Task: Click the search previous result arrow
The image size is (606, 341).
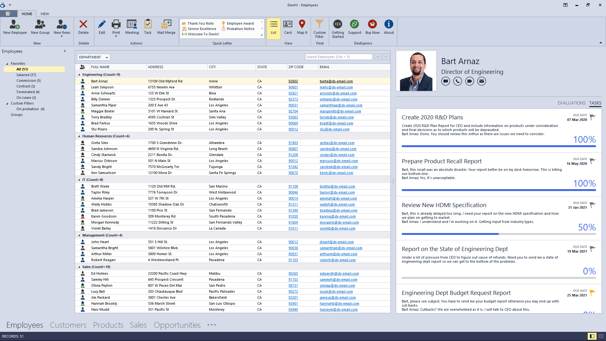Action: point(378,57)
